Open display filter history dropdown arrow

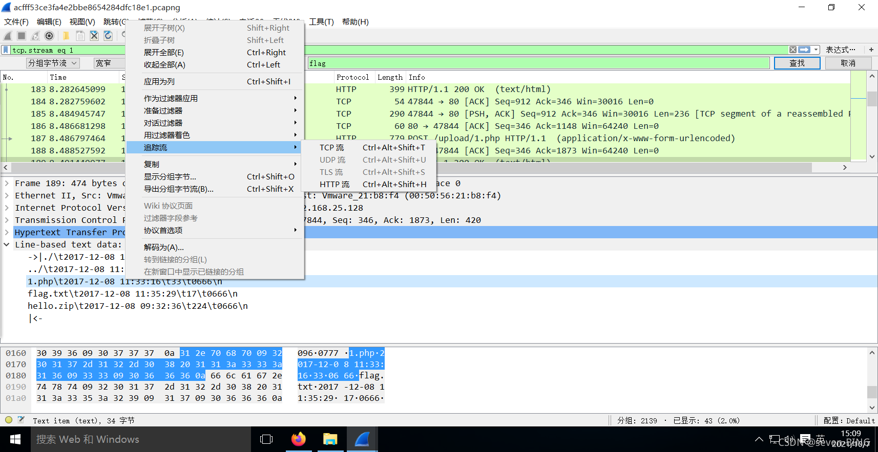tap(816, 50)
